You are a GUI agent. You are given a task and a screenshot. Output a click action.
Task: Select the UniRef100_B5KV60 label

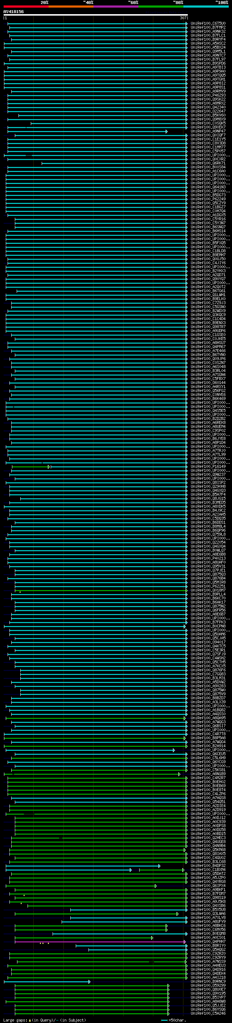tap(208, 115)
